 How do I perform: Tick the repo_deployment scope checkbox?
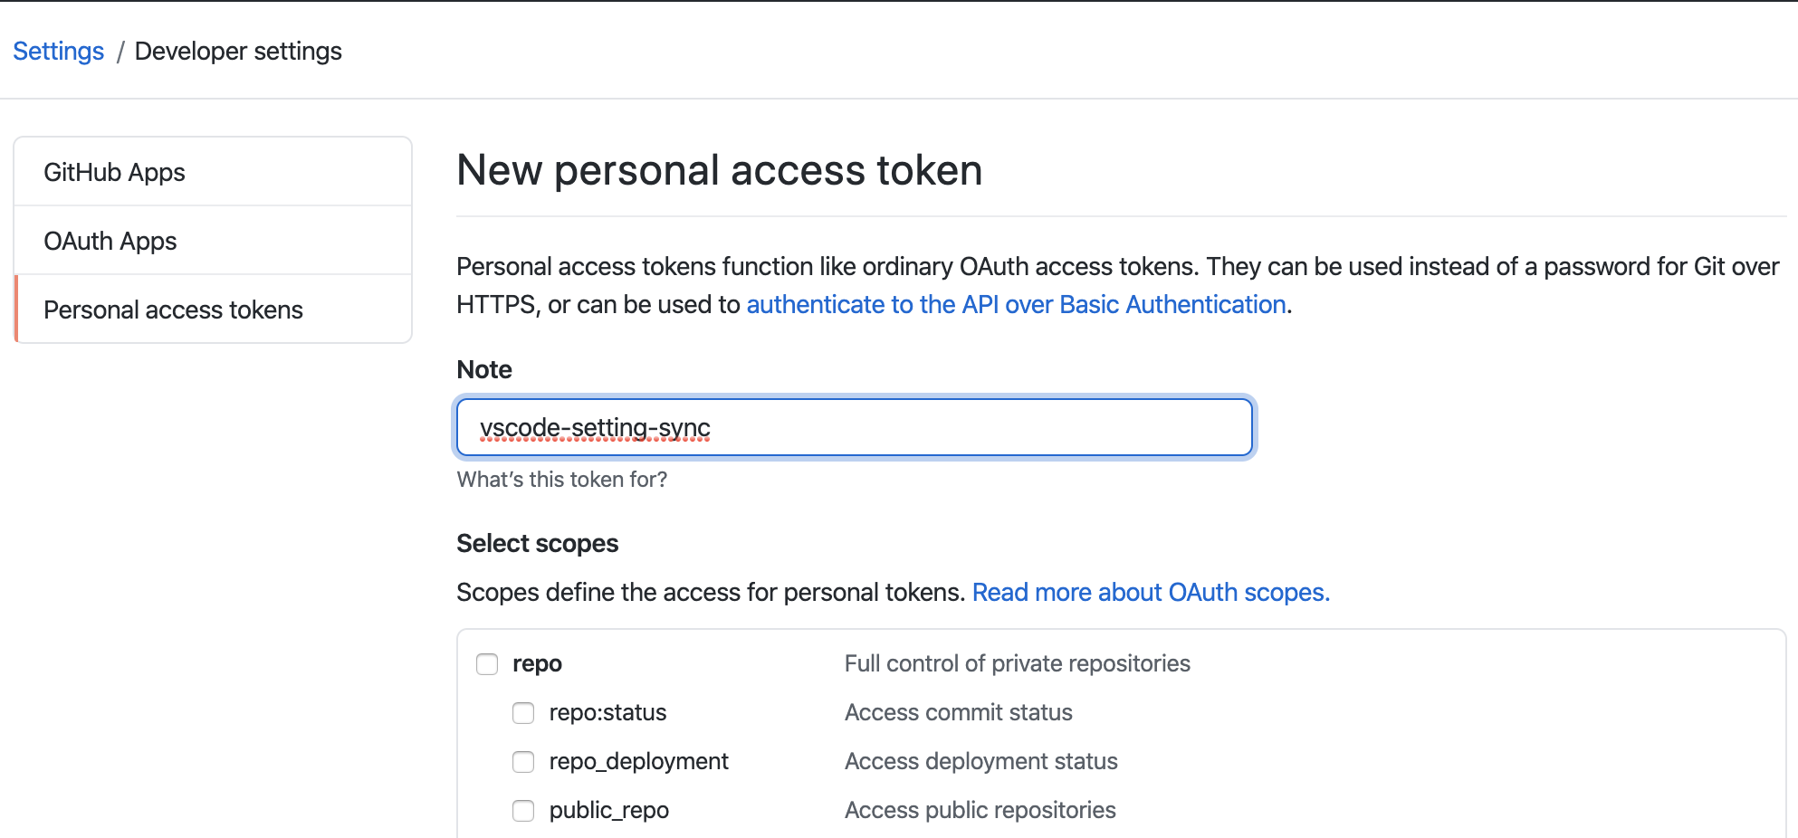pyautogui.click(x=523, y=762)
